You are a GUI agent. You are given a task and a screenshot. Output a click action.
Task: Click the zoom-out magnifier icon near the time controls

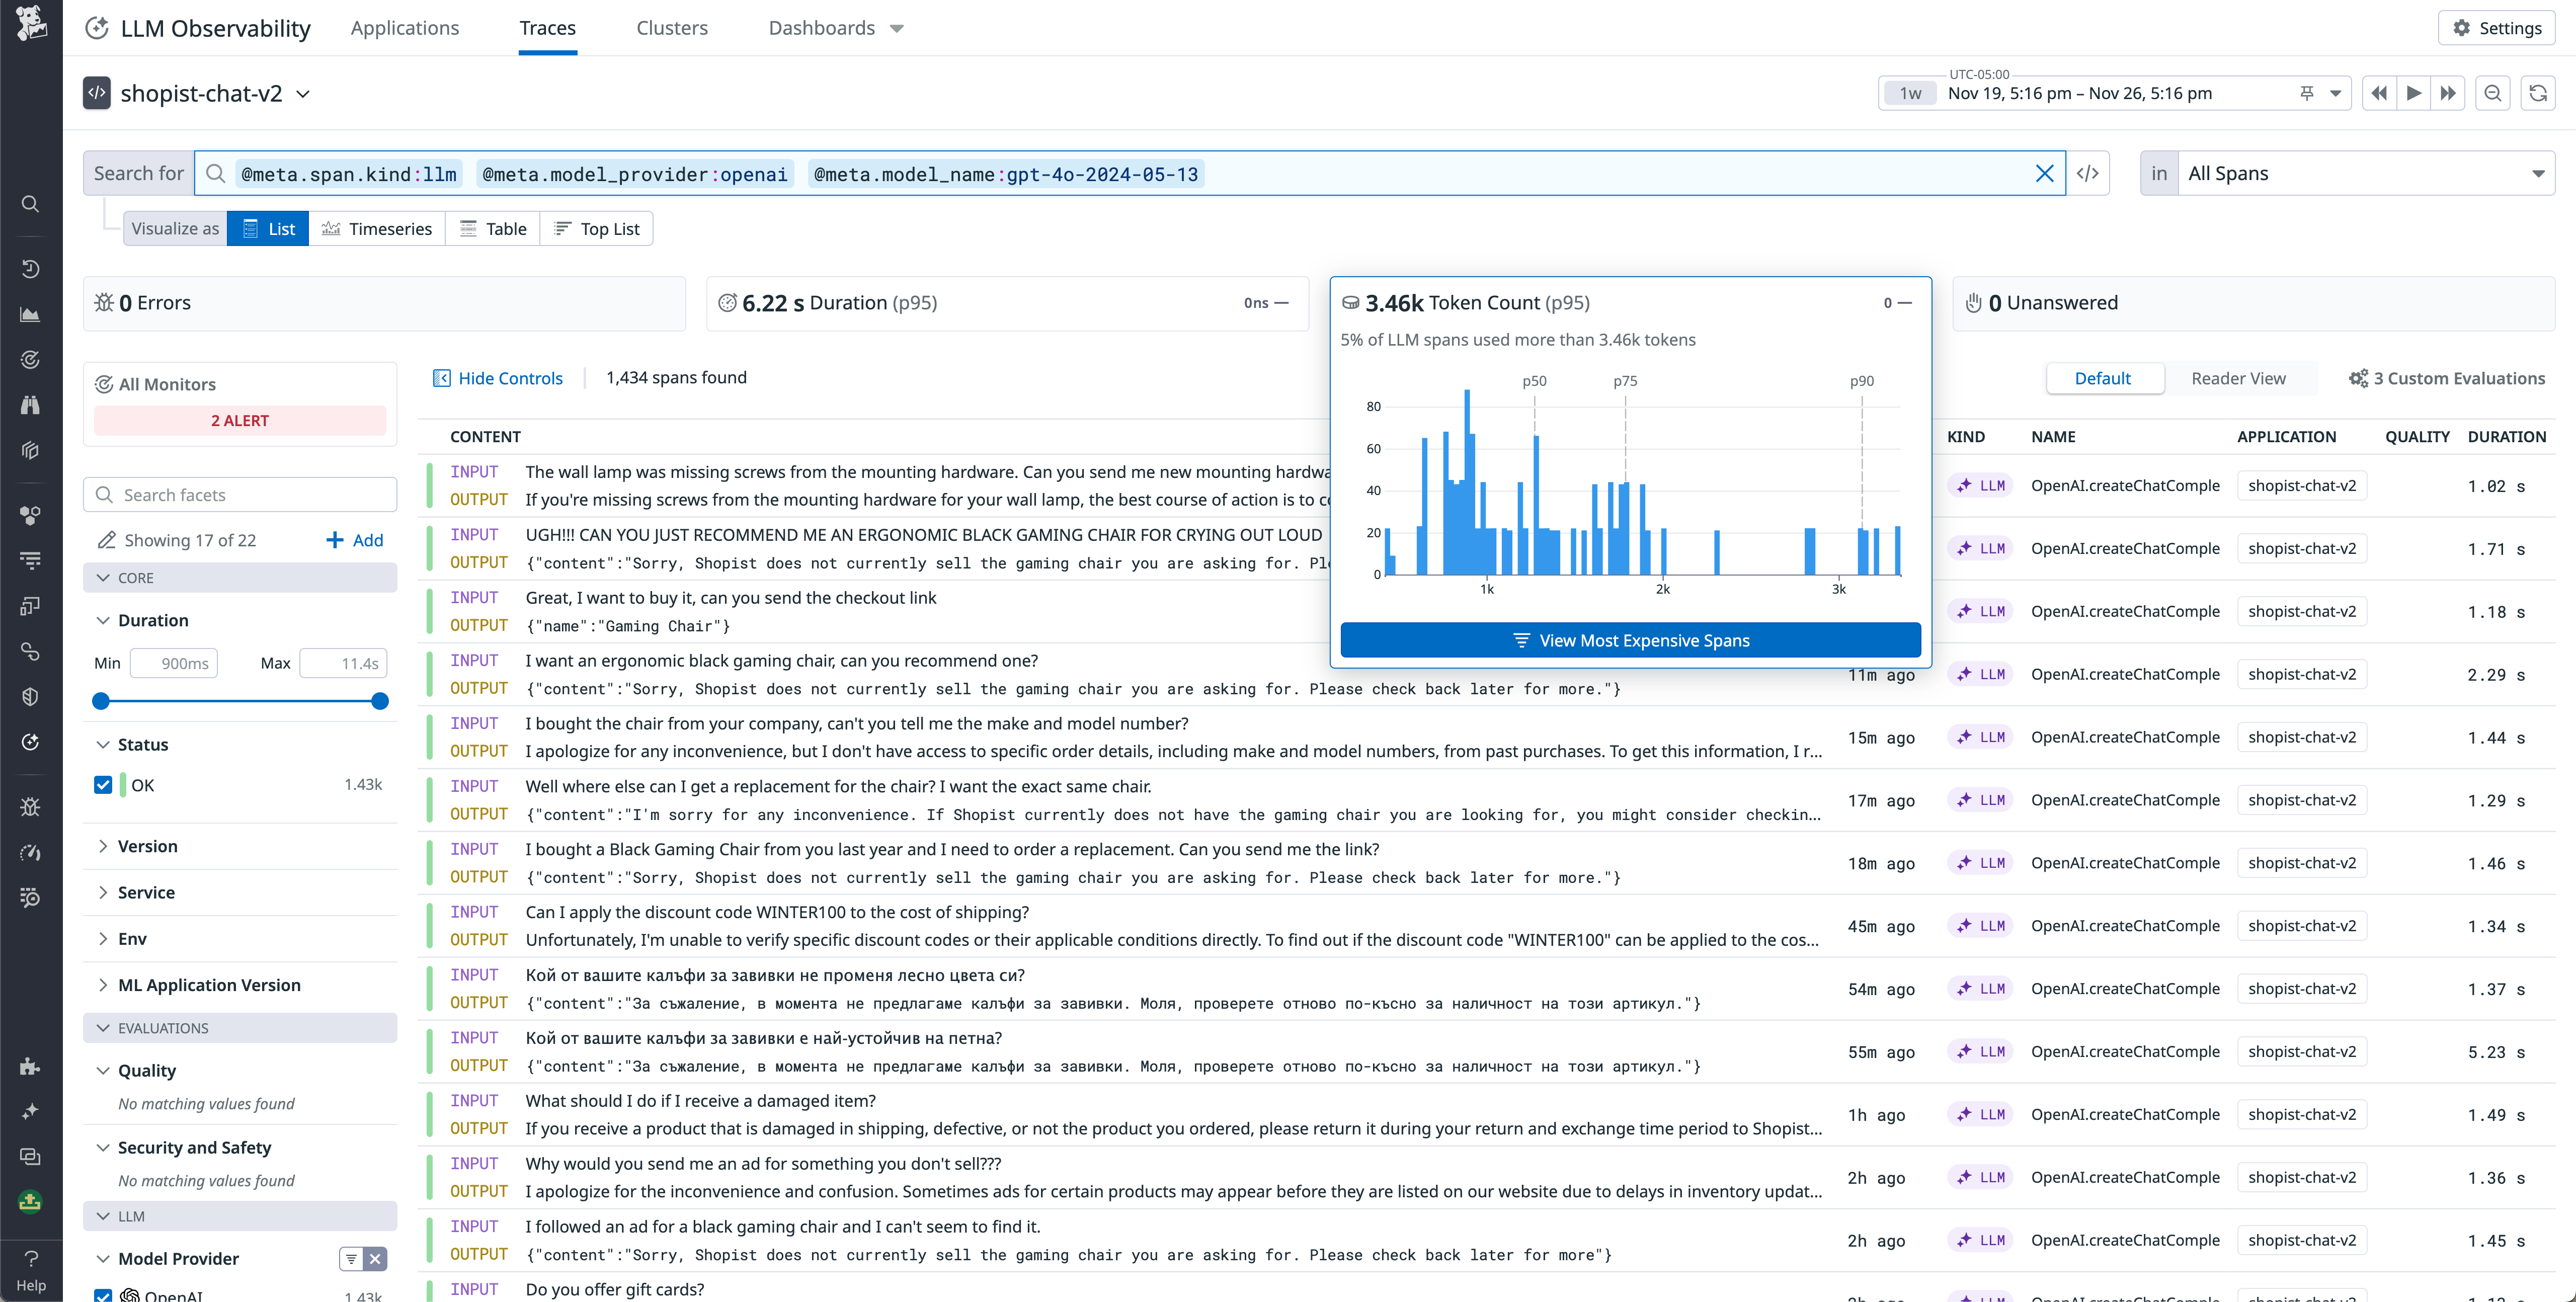point(2492,93)
